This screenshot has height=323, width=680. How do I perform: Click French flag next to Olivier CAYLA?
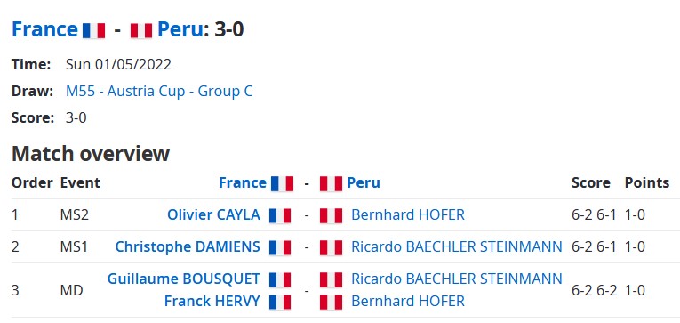pos(280,215)
